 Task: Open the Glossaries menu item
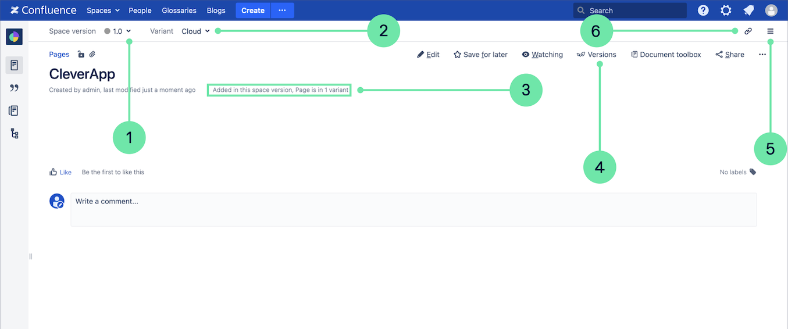coord(179,10)
